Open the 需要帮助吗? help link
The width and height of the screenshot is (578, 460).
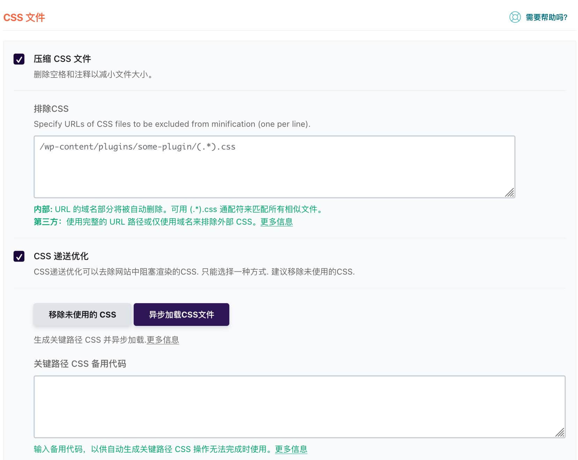546,17
